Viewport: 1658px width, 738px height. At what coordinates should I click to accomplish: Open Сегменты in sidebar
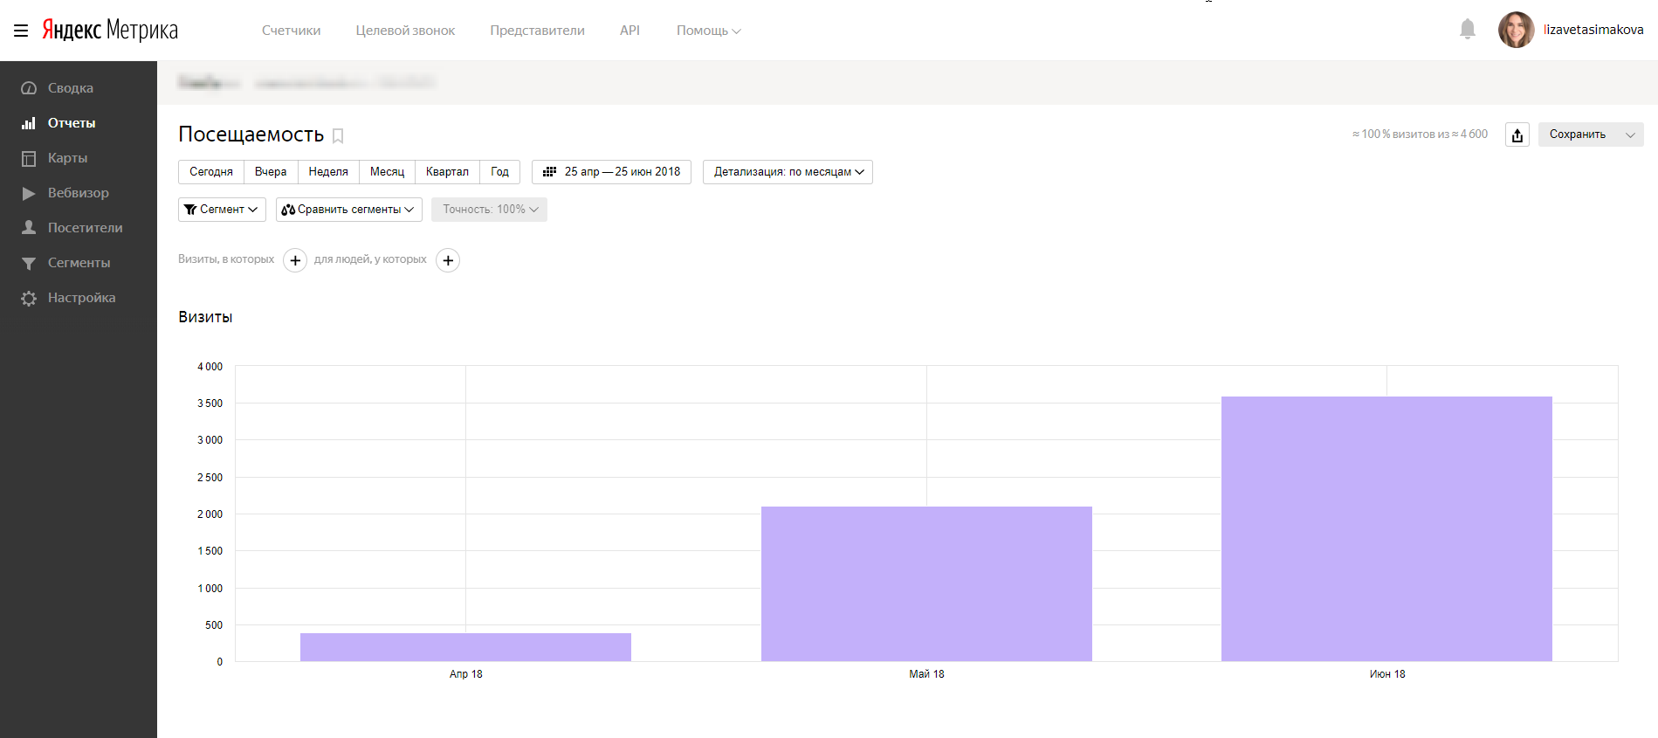point(79,263)
